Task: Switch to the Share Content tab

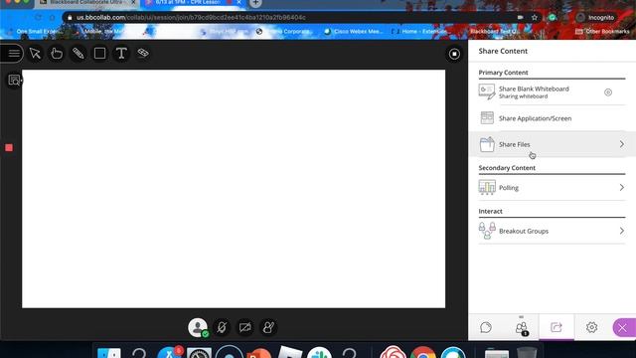Action: point(556,327)
